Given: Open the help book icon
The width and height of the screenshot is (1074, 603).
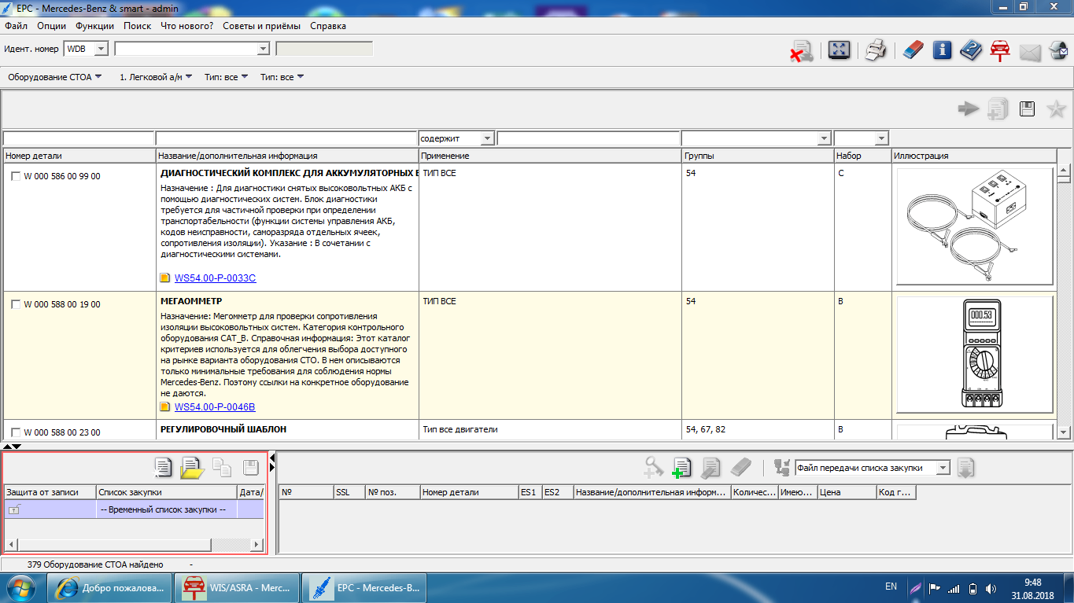Looking at the screenshot, I should point(971,50).
